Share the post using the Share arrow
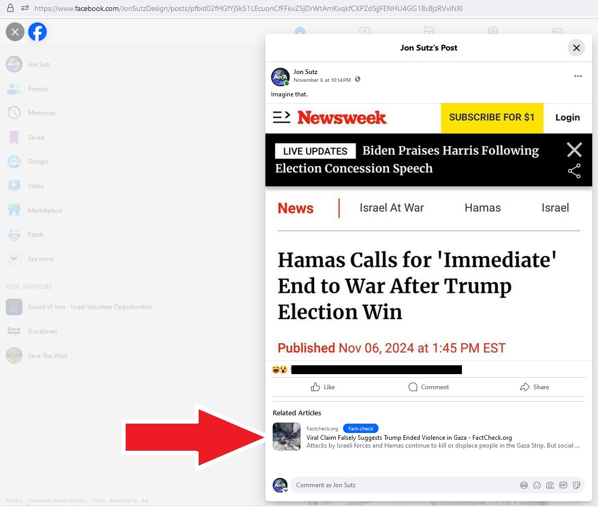The height and width of the screenshot is (507, 598). click(x=534, y=387)
